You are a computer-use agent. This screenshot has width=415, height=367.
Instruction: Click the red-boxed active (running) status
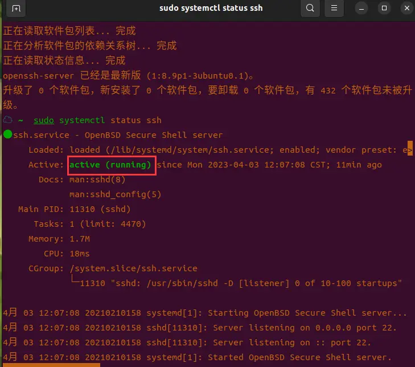(112, 165)
